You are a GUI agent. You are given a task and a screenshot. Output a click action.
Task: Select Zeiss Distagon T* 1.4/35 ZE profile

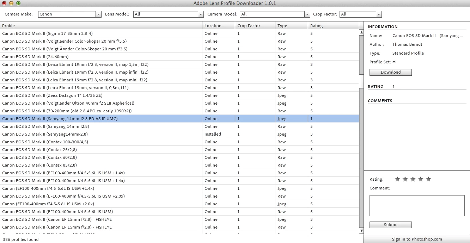tap(179, 95)
